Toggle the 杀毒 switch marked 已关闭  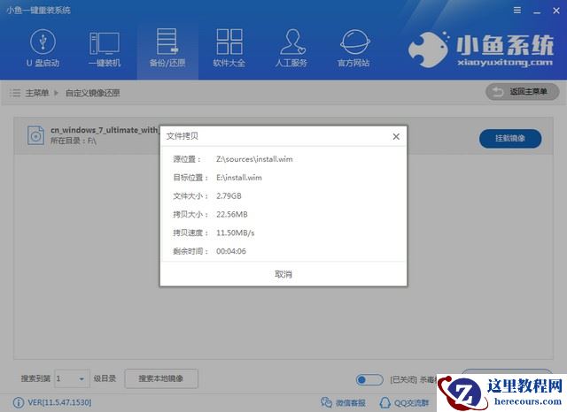pyautogui.click(x=369, y=379)
